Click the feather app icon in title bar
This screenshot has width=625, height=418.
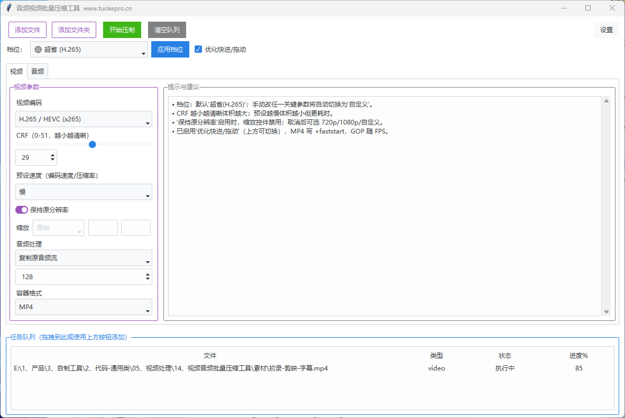point(8,8)
